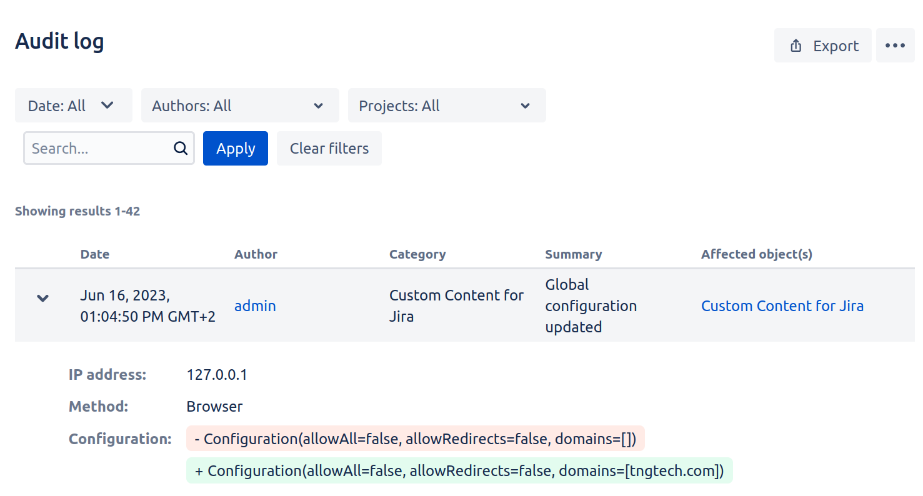Open the Projects: All filter dropdown
This screenshot has height=496, width=923.
tap(446, 106)
